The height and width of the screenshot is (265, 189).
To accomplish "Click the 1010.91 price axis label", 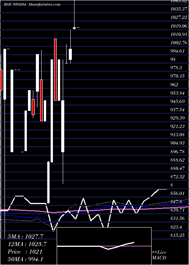I will tap(179, 34).
